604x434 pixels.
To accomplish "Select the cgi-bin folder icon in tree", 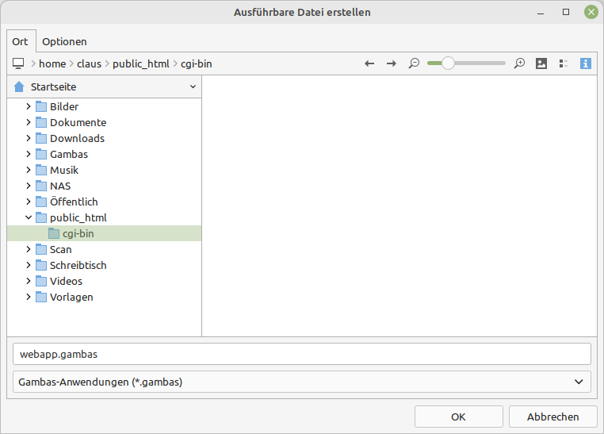I will point(53,233).
